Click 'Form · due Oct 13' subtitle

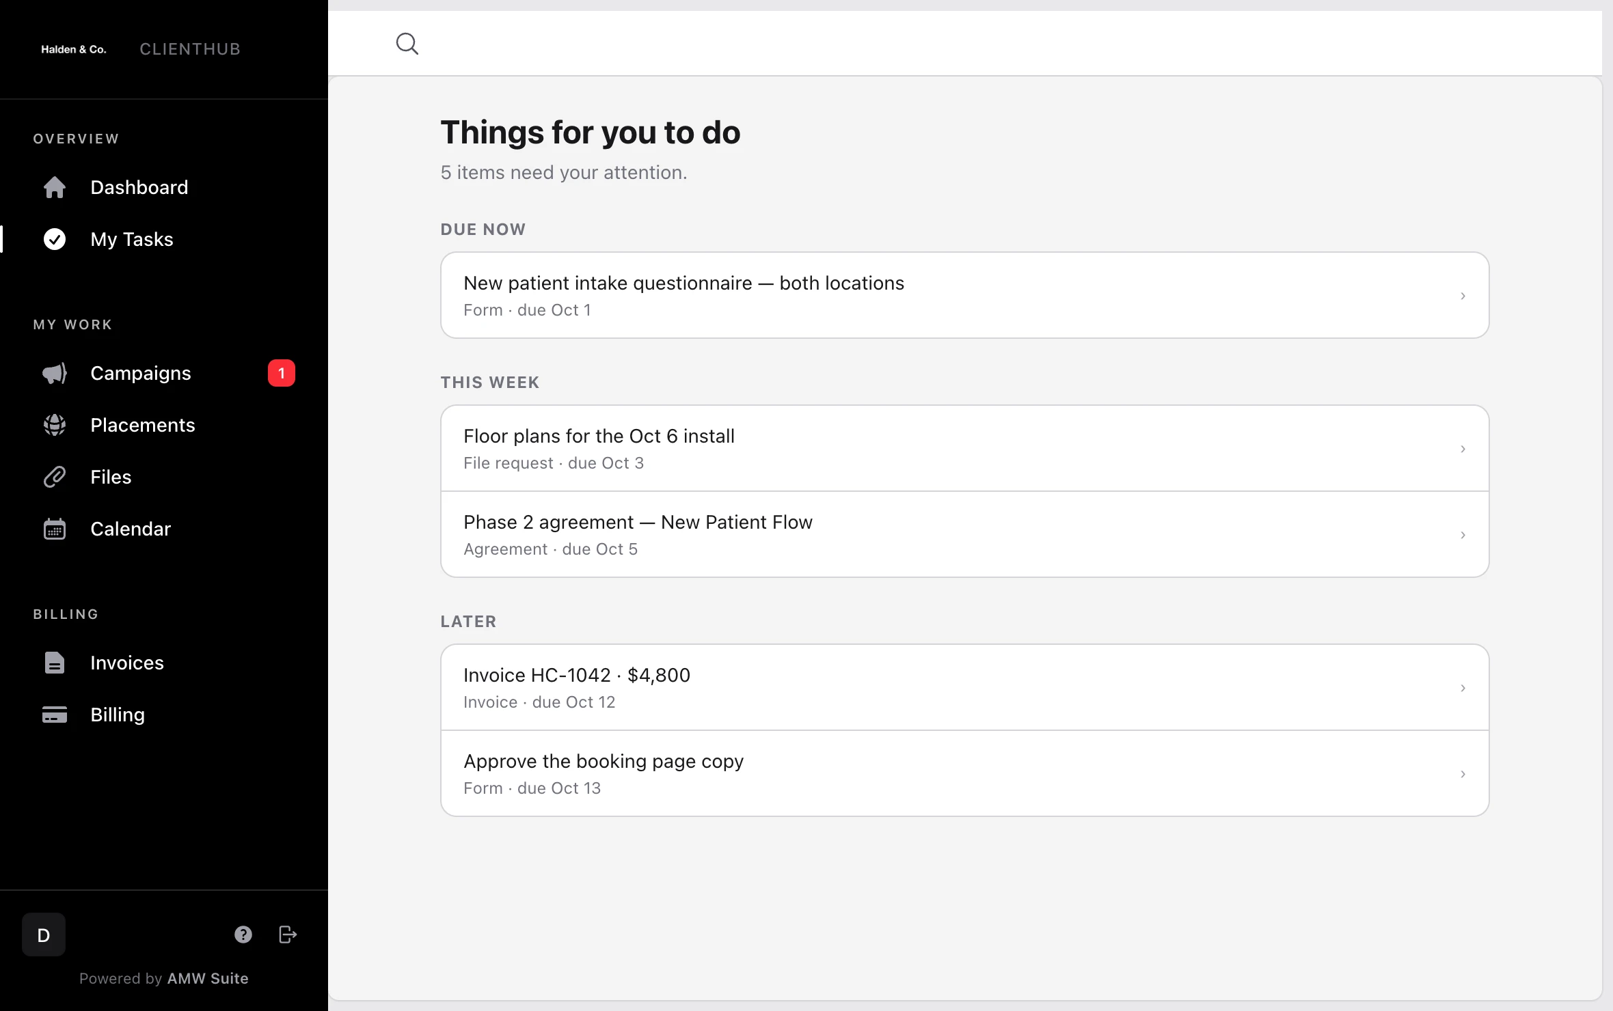[x=532, y=788]
